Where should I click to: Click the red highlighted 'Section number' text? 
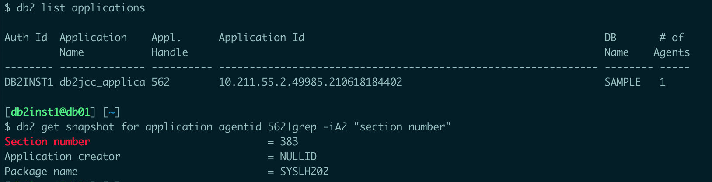click(47, 142)
